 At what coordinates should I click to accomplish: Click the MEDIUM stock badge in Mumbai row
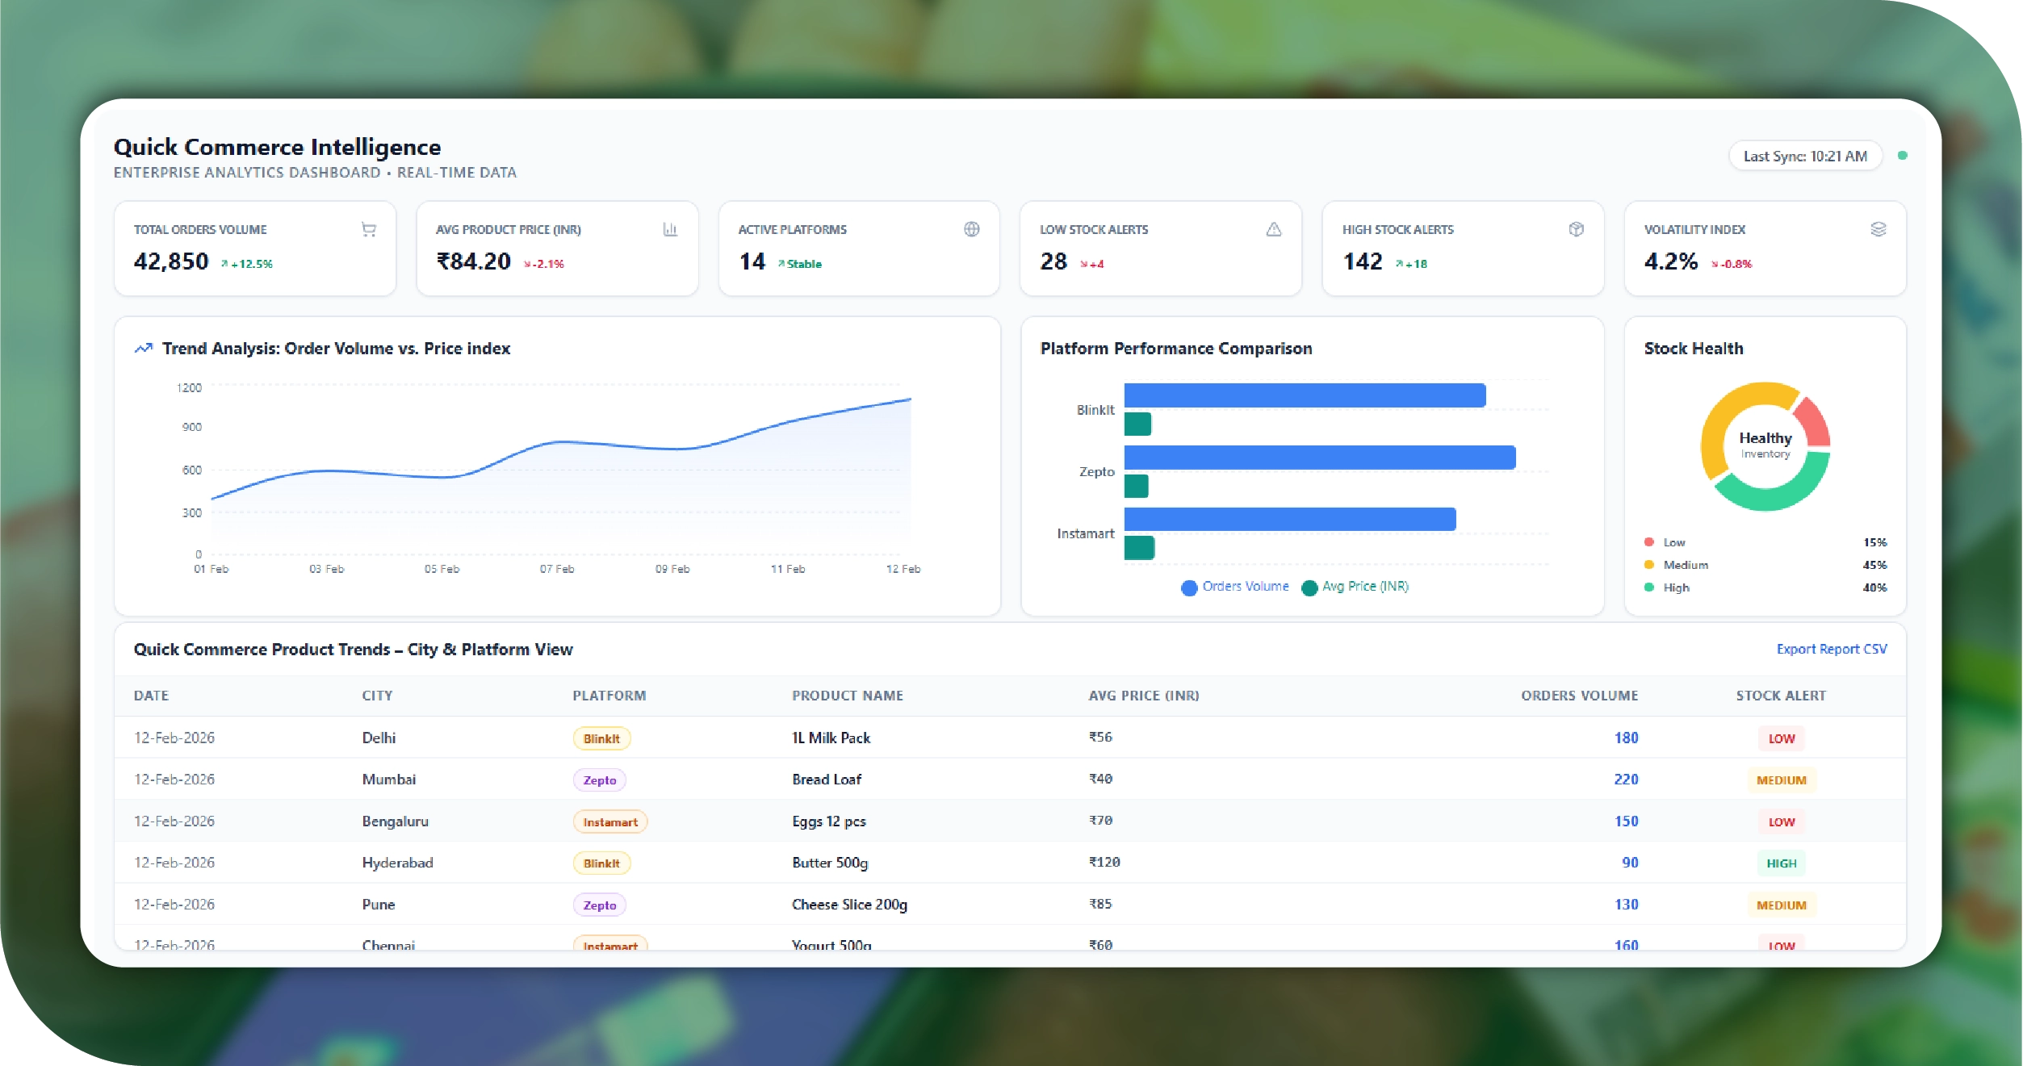(x=1781, y=780)
